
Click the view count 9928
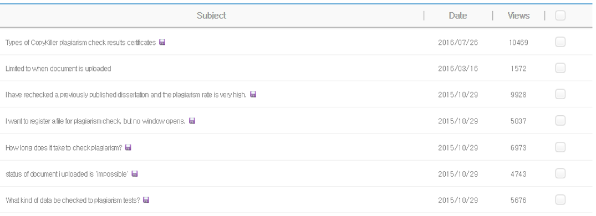[518, 95]
